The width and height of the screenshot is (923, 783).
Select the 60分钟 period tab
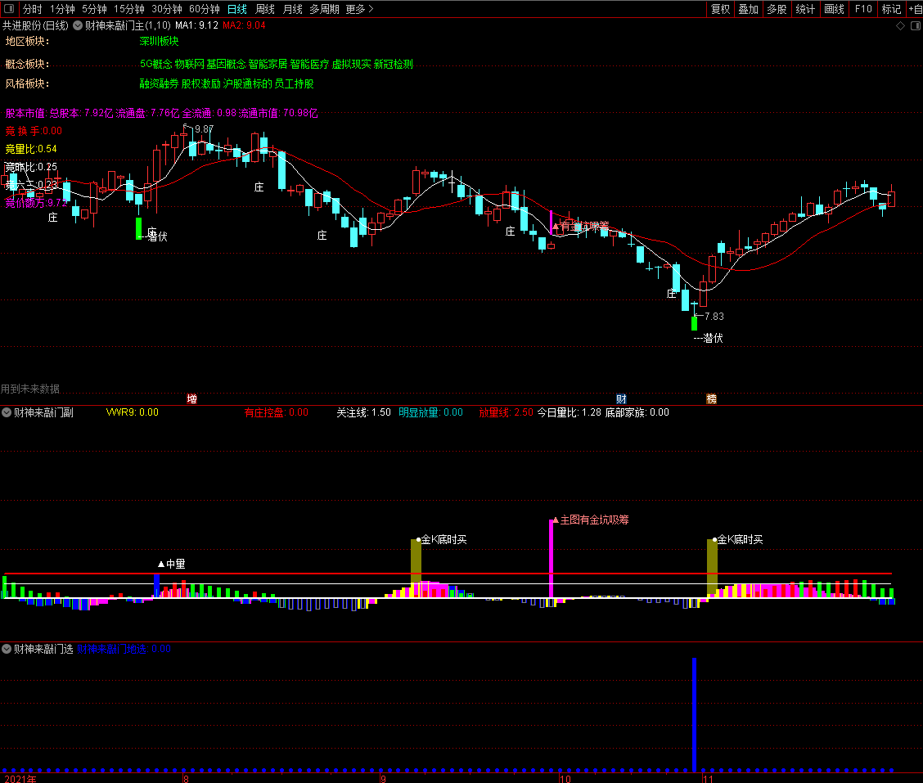click(204, 9)
